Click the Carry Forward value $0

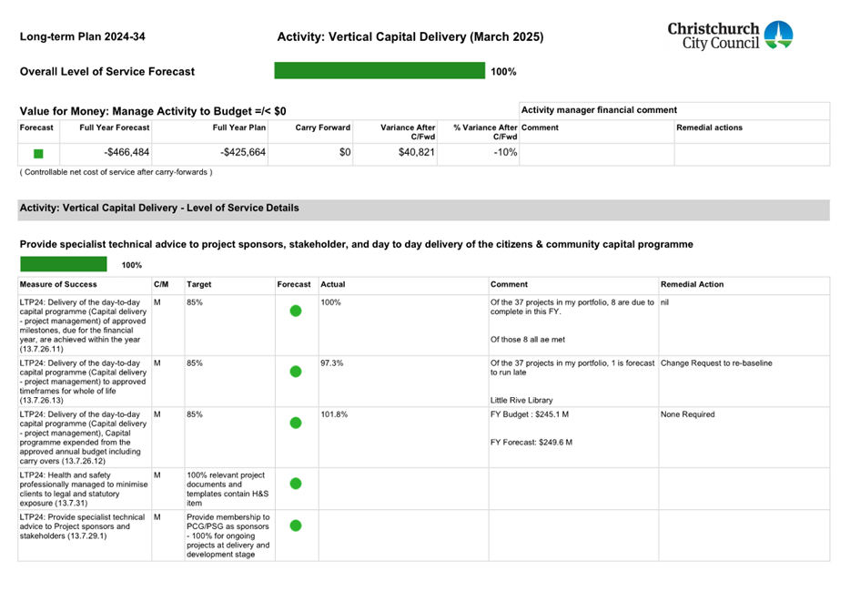tap(345, 152)
